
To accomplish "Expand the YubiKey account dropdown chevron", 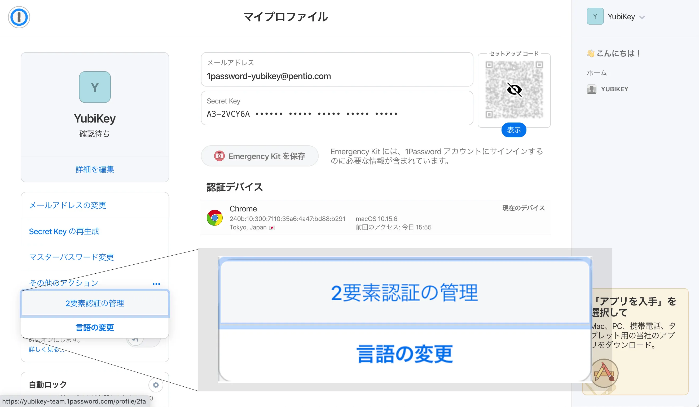I will coord(642,17).
